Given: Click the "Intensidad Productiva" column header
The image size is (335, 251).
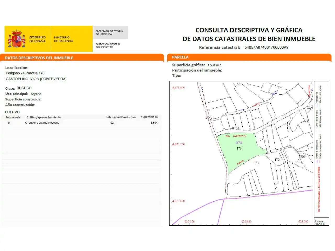Looking at the screenshot, I should (x=121, y=117).
